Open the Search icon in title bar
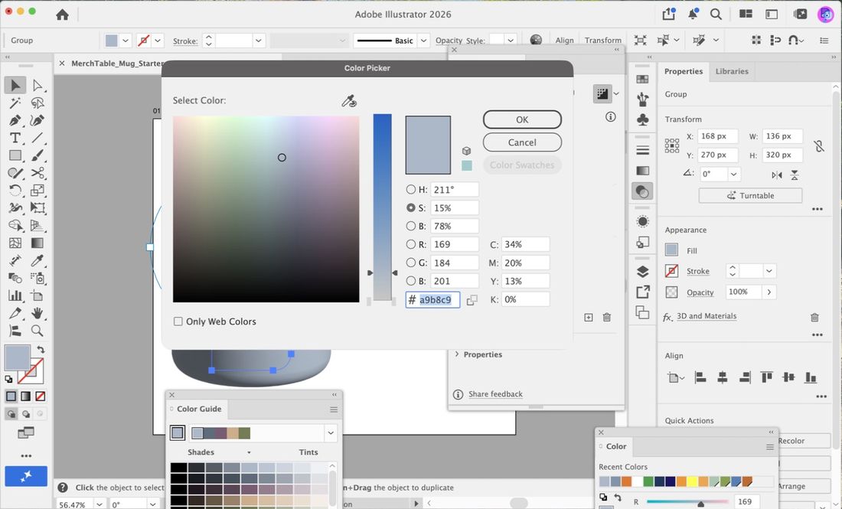The image size is (842, 509). click(x=716, y=15)
